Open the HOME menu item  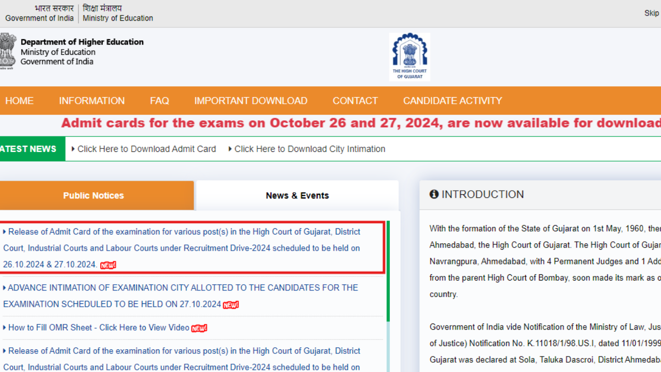pos(19,101)
